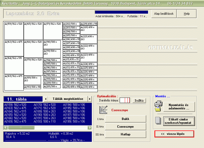Screen dimensions: 204x148
Task: Click Táblák megtekintése button
Action: pos(68,99)
